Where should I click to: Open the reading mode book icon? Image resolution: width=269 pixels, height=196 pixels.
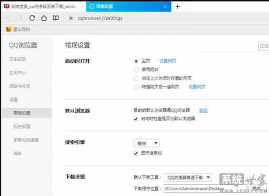click(x=56, y=18)
